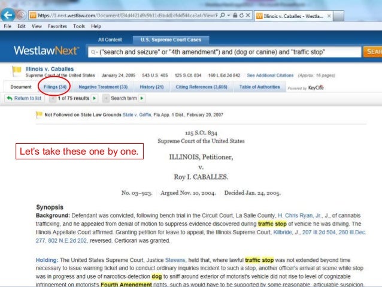The image size is (382, 287).
Task: Select the Illinois v. Caballes browser tab
Action: (x=293, y=16)
